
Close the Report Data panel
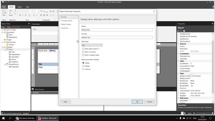(x=29, y=24)
